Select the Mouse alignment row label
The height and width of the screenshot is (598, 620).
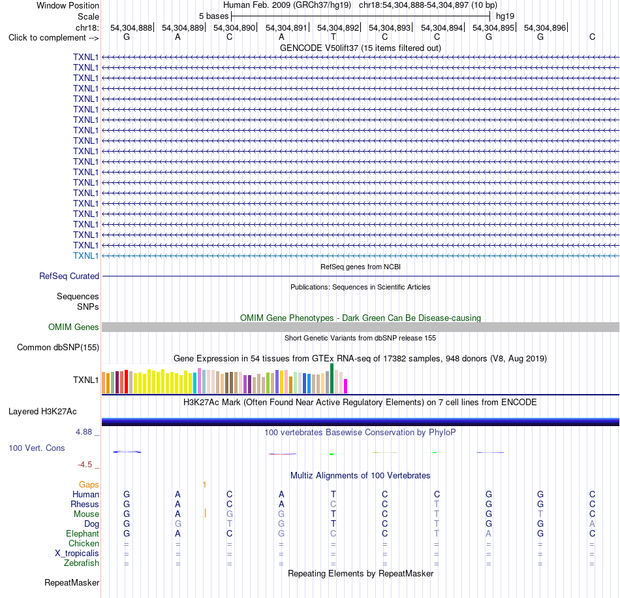tap(86, 514)
